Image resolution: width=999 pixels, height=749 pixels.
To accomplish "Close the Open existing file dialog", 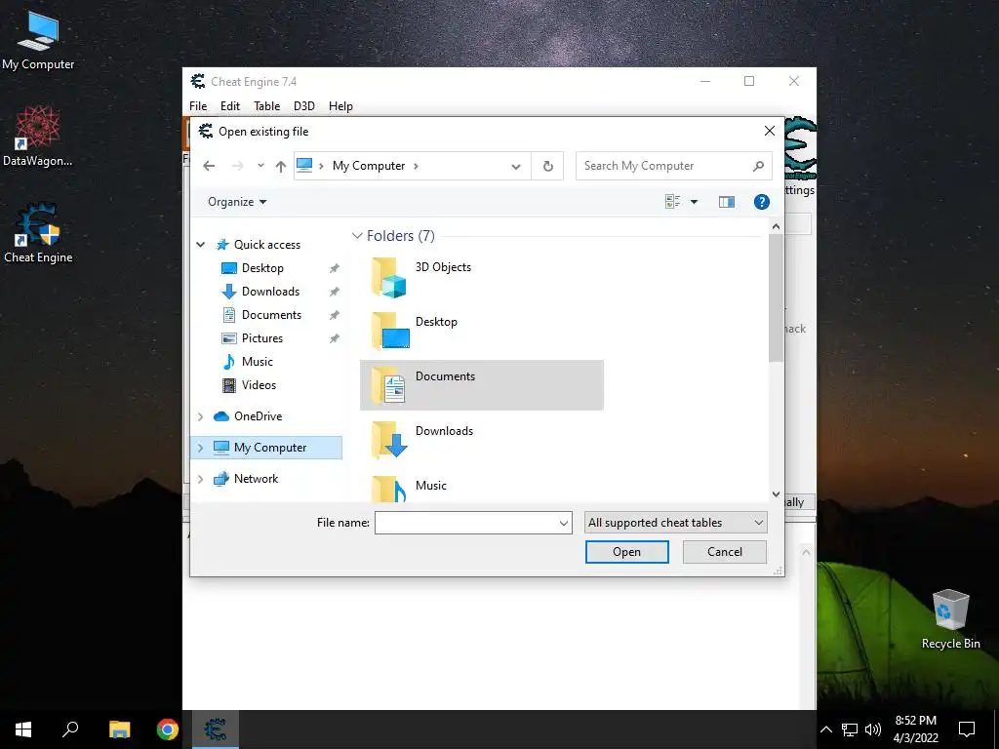I will coord(770,131).
